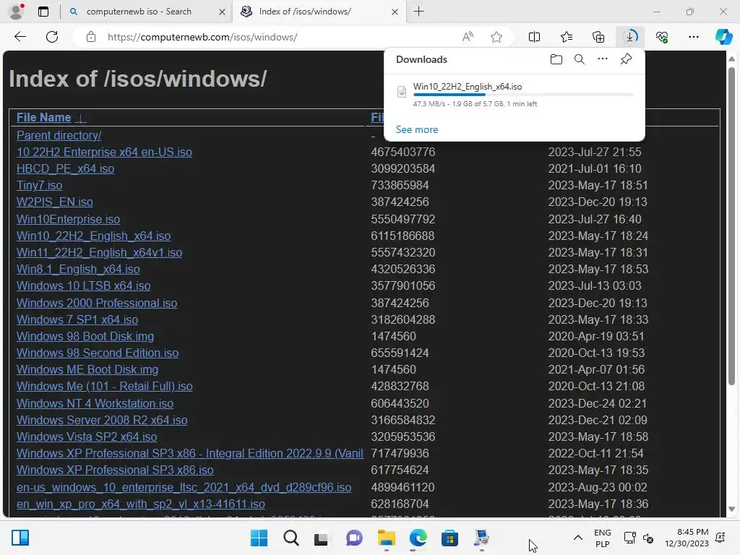Open Windows XP Professional SP3 x86.iso link
This screenshot has width=740, height=555.
(115, 470)
